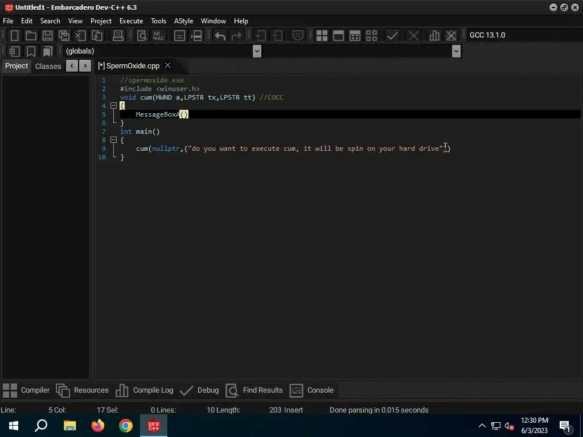Open the notification center icon
This screenshot has height=437, width=583.
click(x=565, y=426)
